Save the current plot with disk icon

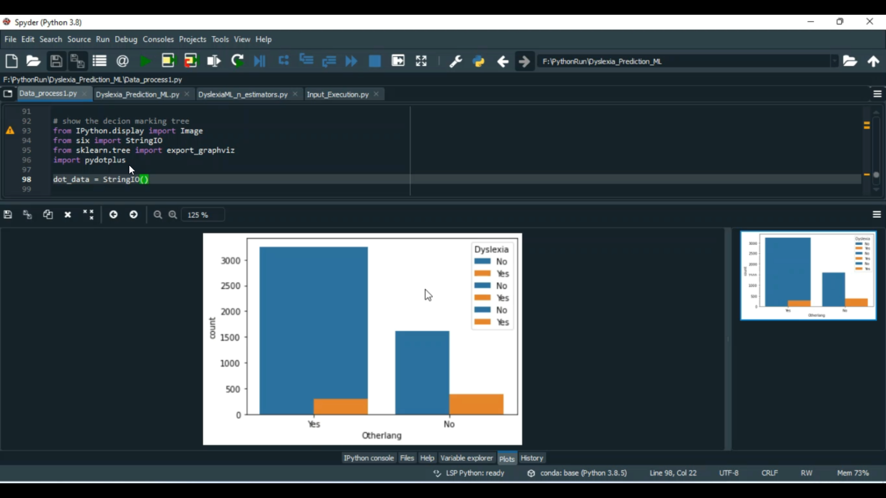coord(8,215)
